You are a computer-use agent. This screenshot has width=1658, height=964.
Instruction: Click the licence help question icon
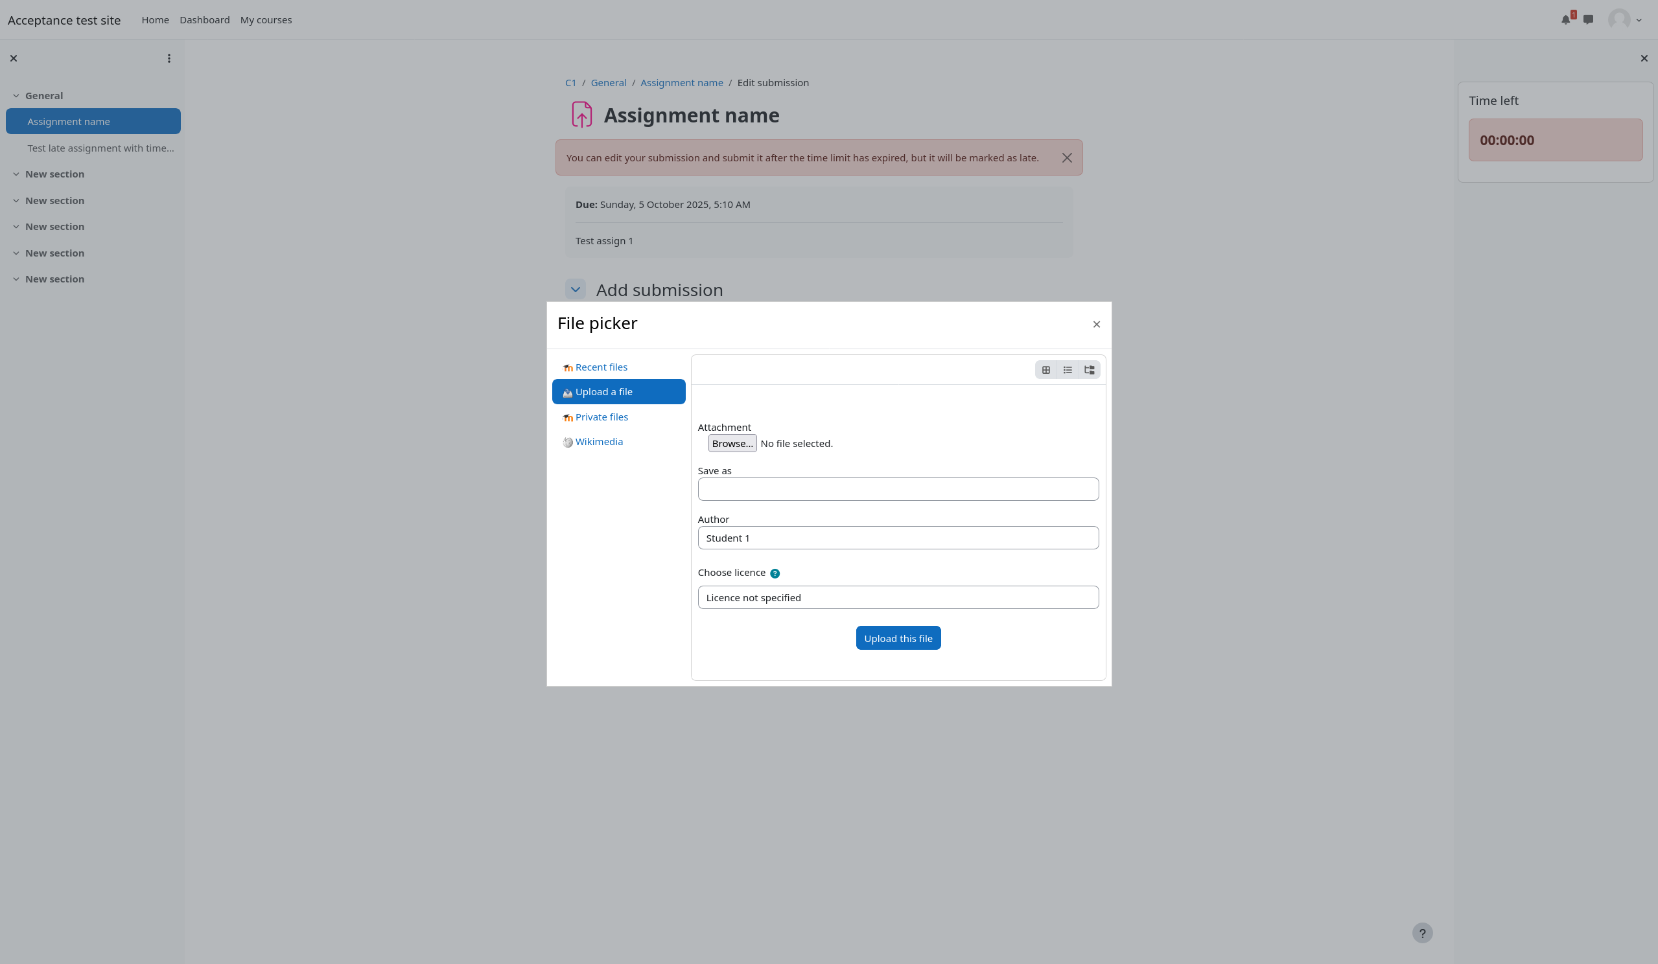pyautogui.click(x=775, y=573)
